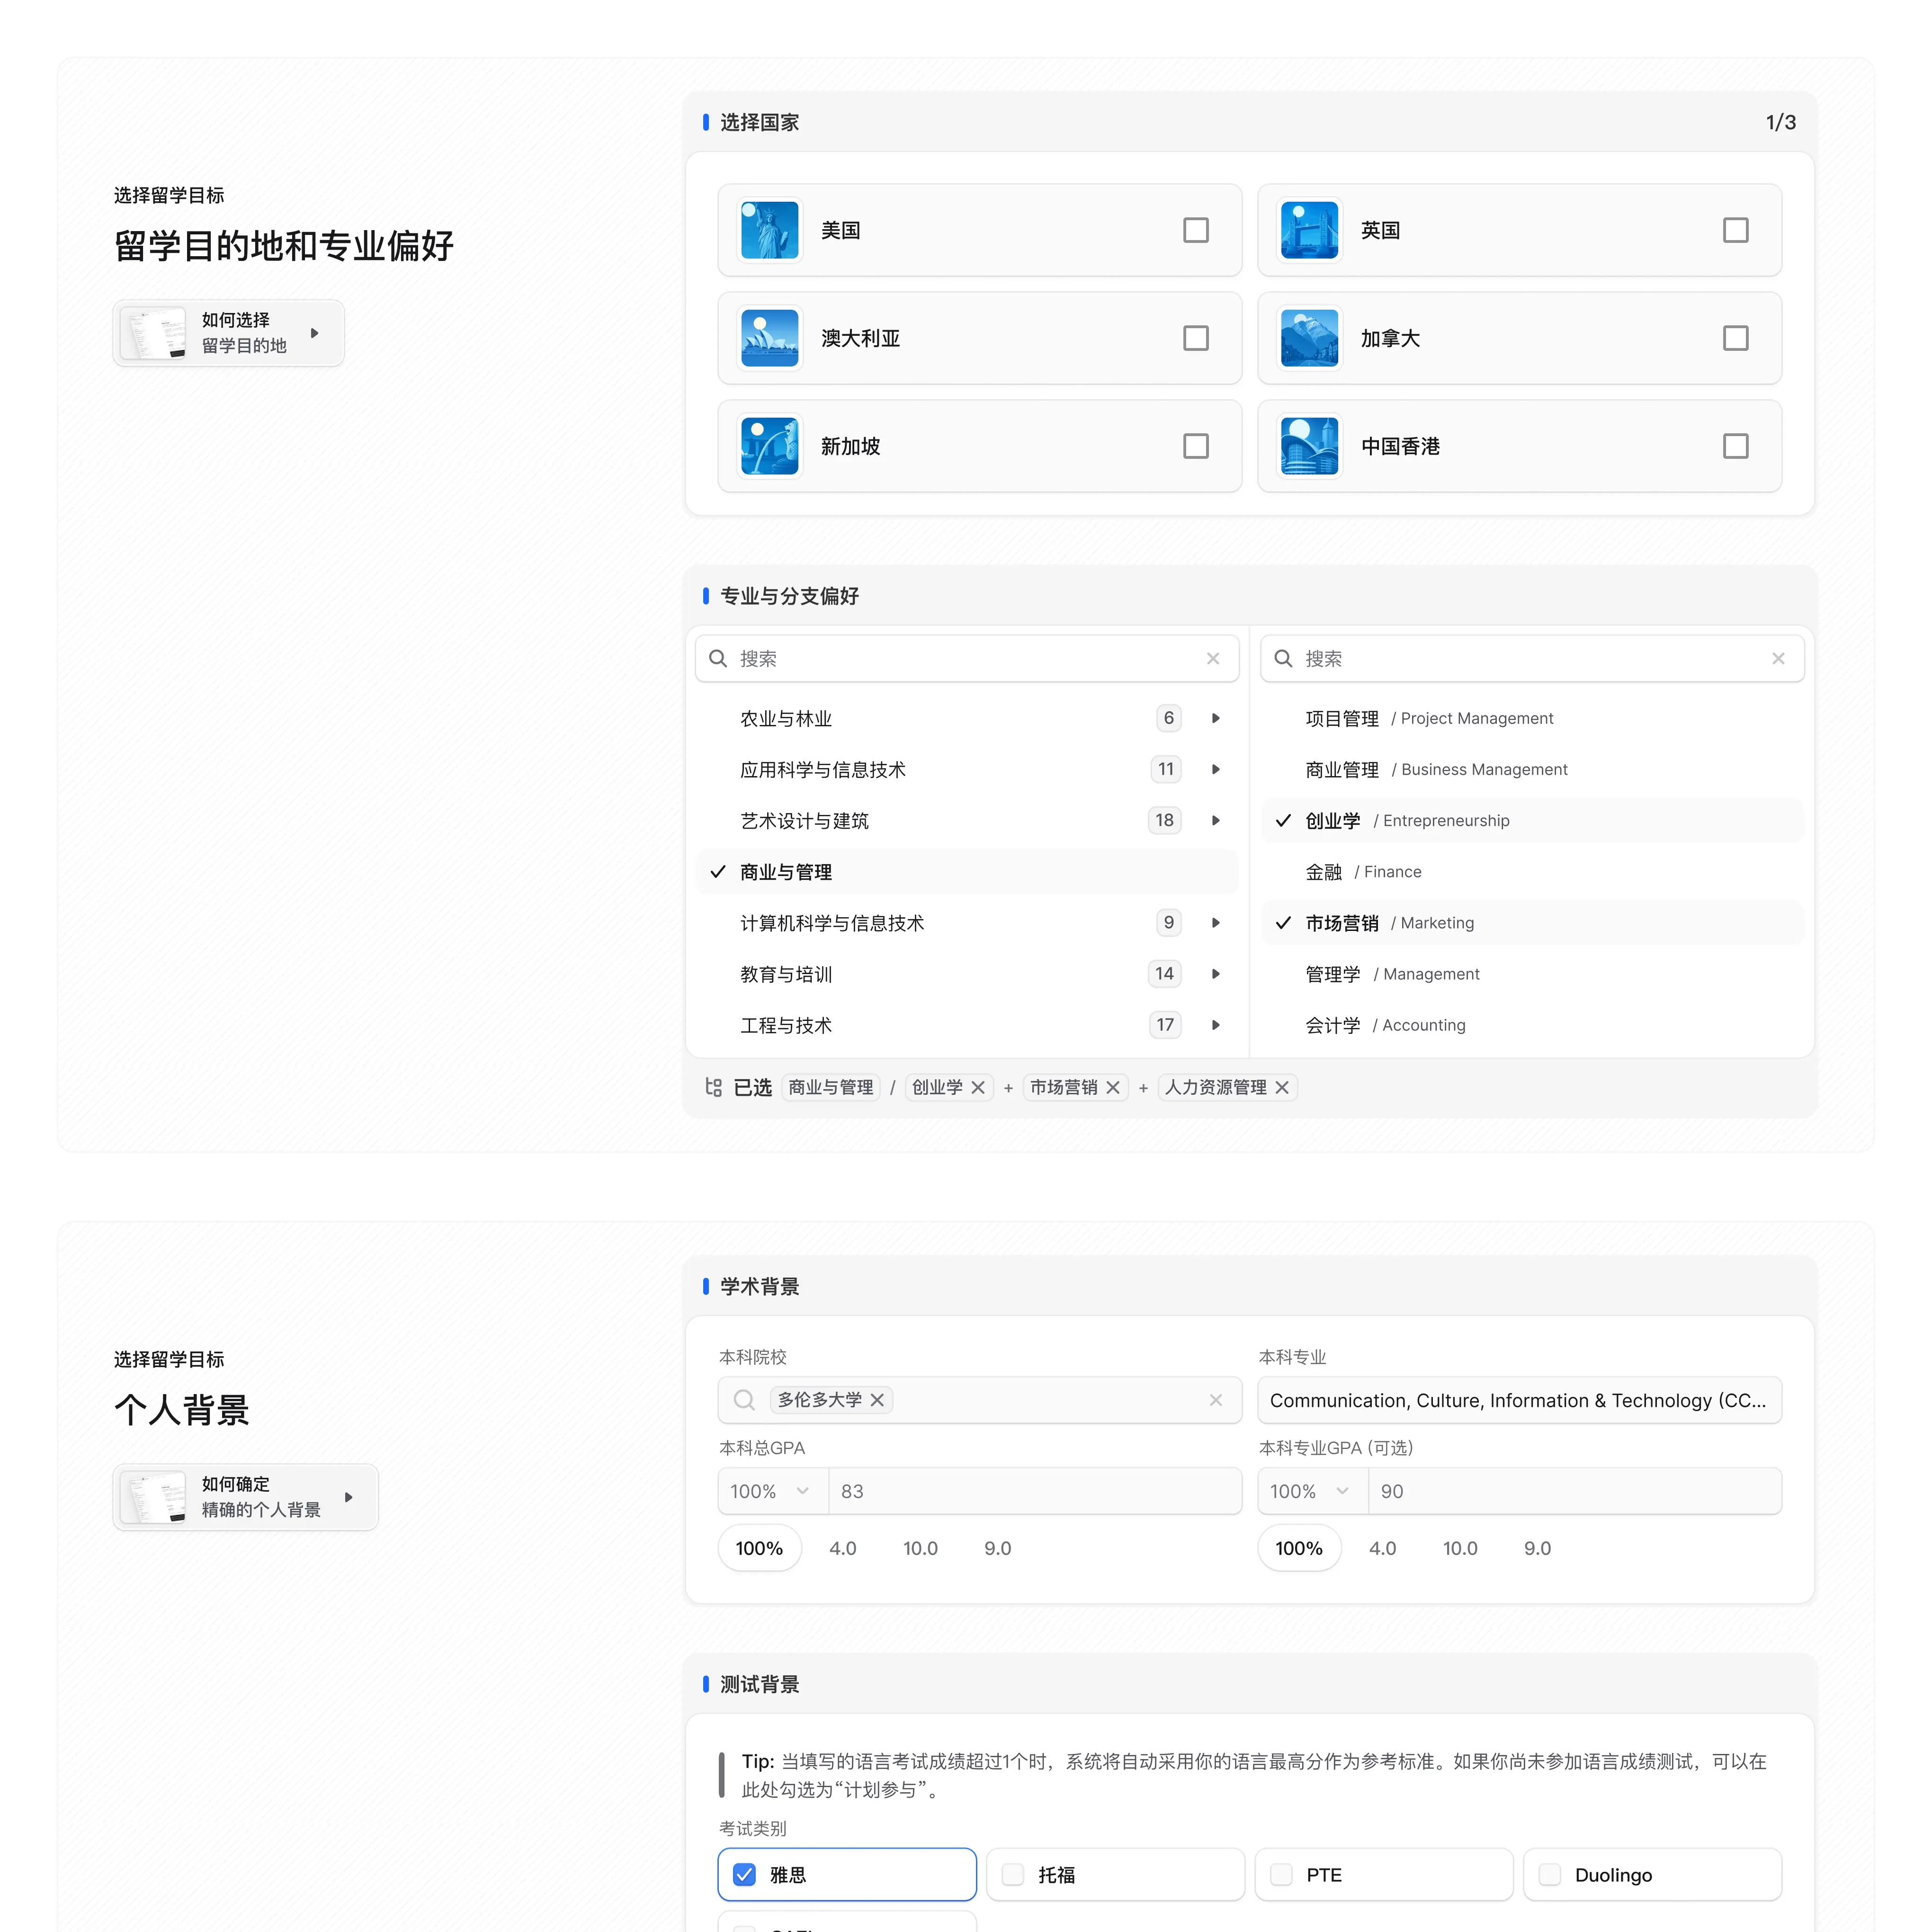This screenshot has height=1932, width=1932.
Task: Select the 新加坡 checkbox
Action: [x=1196, y=446]
